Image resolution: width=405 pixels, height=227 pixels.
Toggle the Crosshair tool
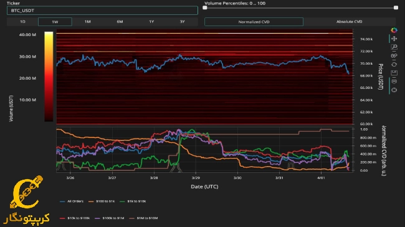pos(394,90)
